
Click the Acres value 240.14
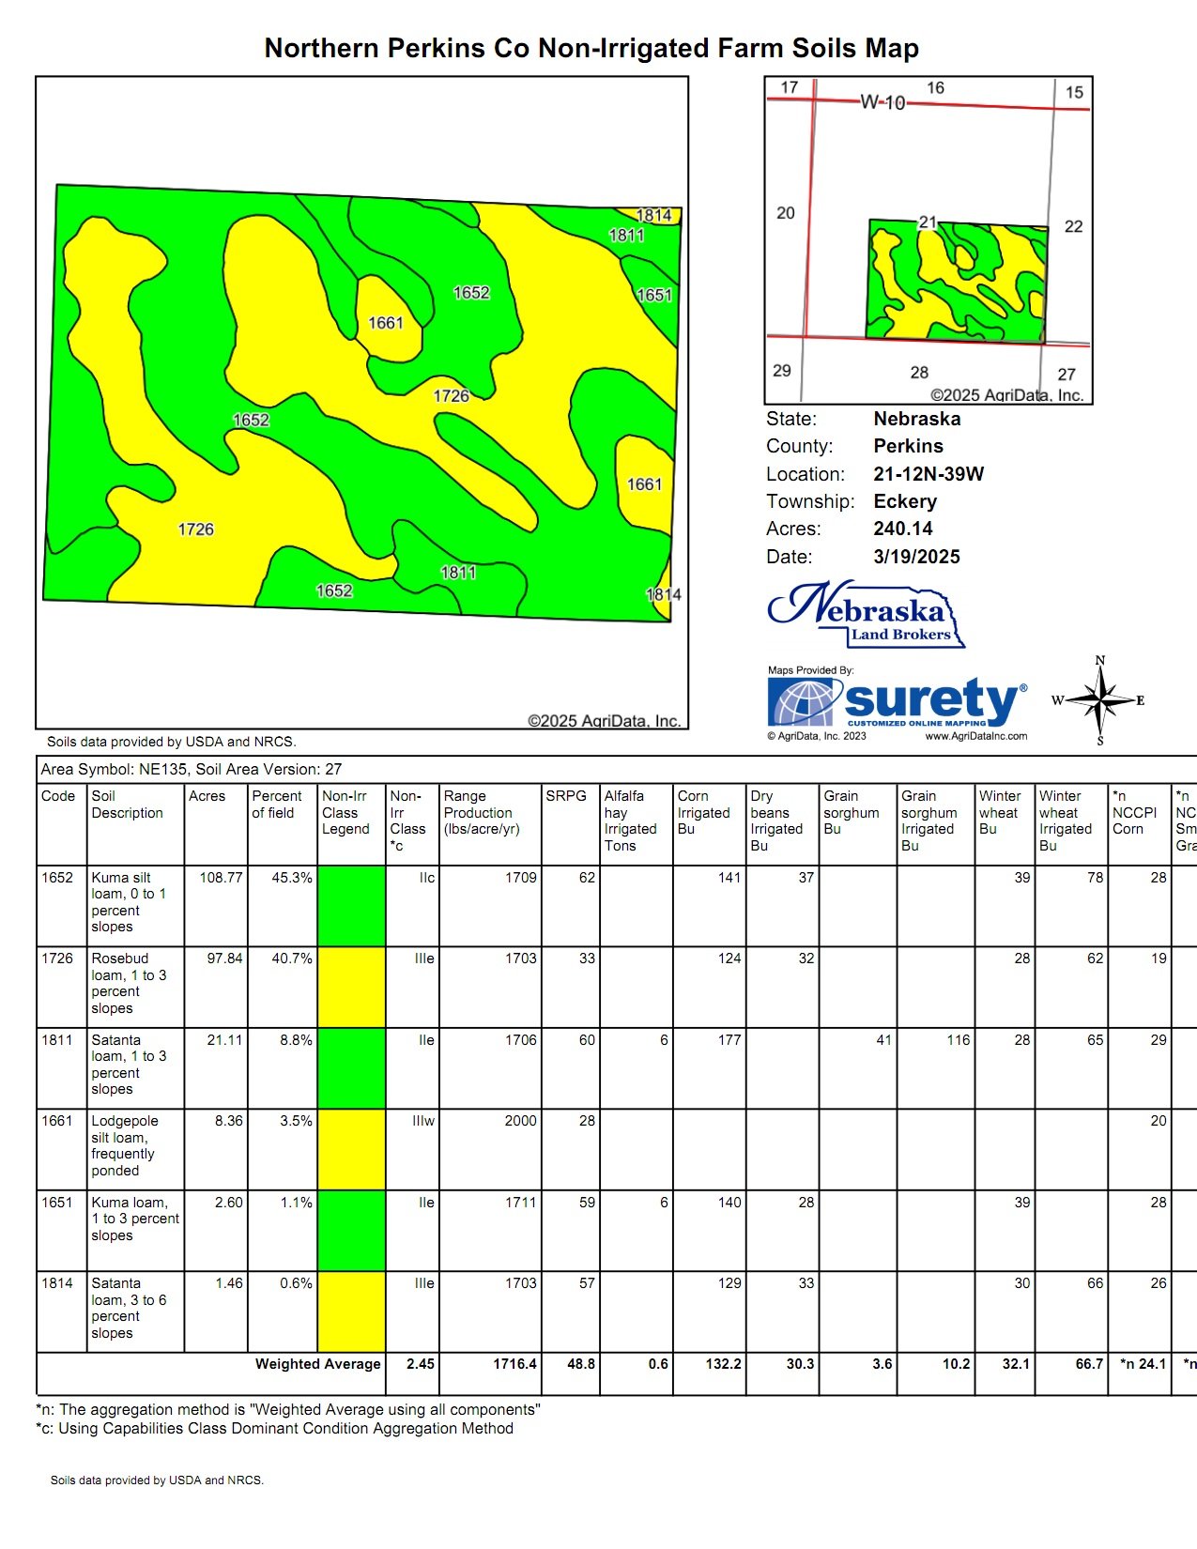[903, 529]
